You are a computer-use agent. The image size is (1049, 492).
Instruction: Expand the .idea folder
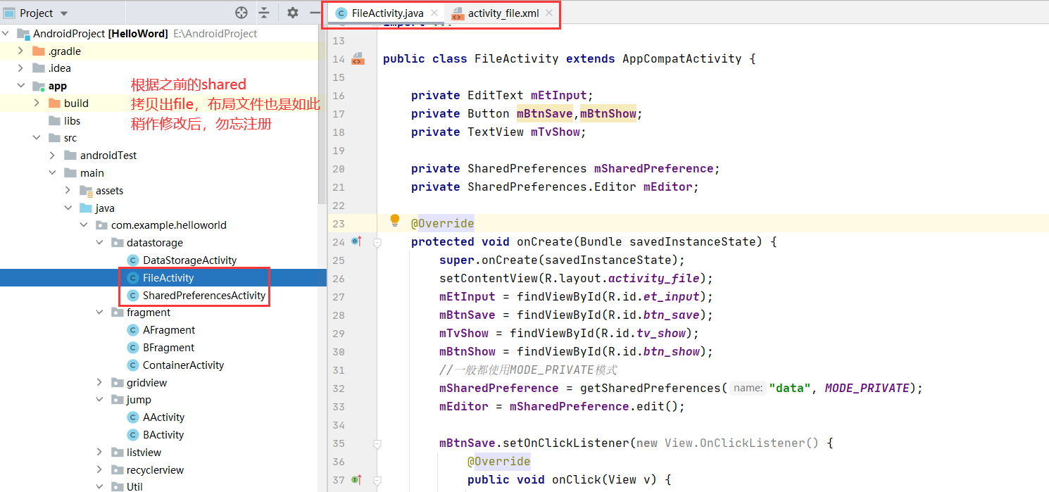click(x=21, y=68)
